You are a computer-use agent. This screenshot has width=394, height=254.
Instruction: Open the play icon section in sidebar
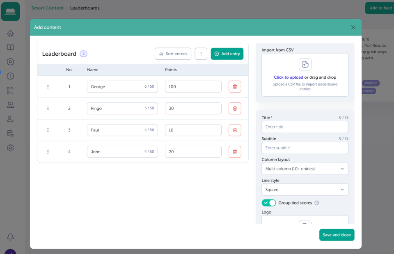(10, 62)
